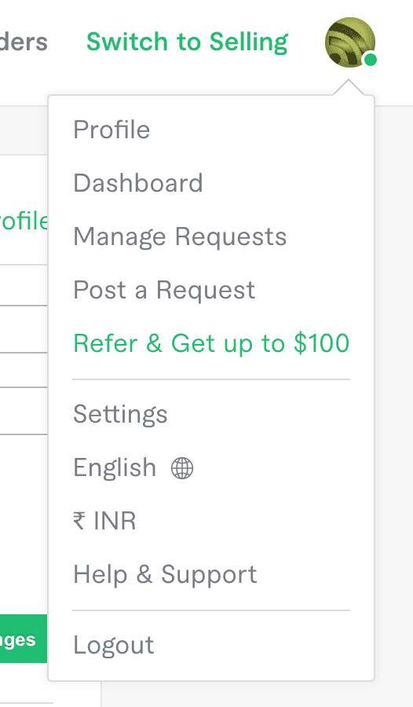The height and width of the screenshot is (707, 413).
Task: Open Settings from the dropdown menu
Action: [120, 414]
